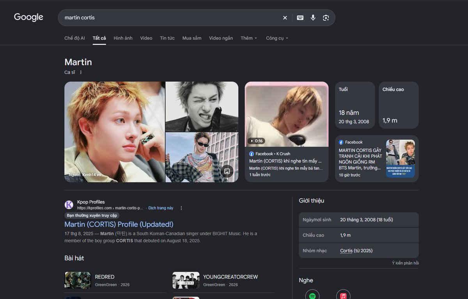The image size is (468, 299).
Task: Go to the Google logo homepage
Action: point(28,17)
